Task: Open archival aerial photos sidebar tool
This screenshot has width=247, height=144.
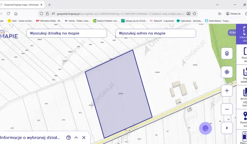Action: (242, 97)
